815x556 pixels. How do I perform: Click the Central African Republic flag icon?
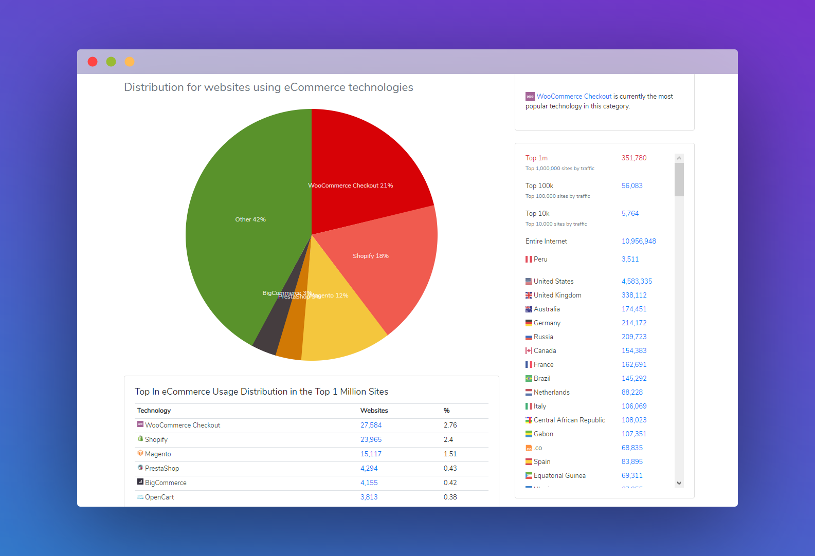click(x=529, y=420)
